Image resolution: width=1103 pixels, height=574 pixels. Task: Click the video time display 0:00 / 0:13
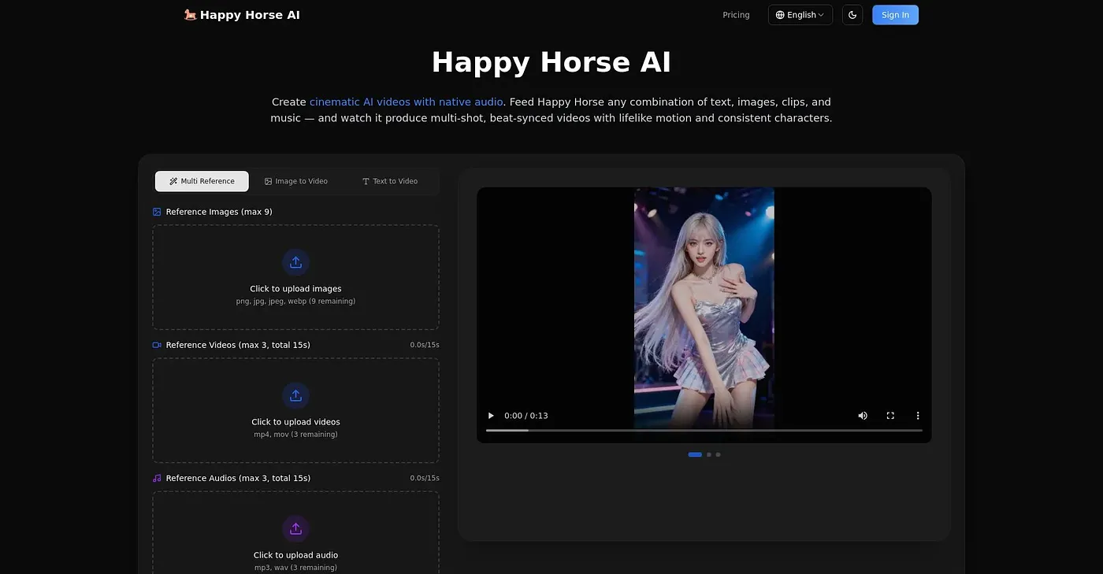[x=526, y=416]
